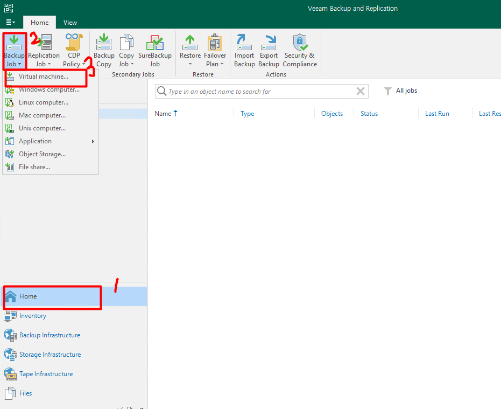
Task: Sort by the Type column
Action: 248,114
